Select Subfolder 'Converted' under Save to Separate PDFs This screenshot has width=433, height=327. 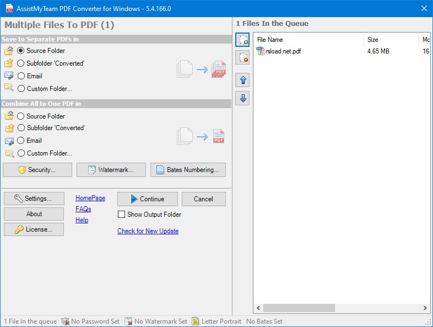coord(21,63)
